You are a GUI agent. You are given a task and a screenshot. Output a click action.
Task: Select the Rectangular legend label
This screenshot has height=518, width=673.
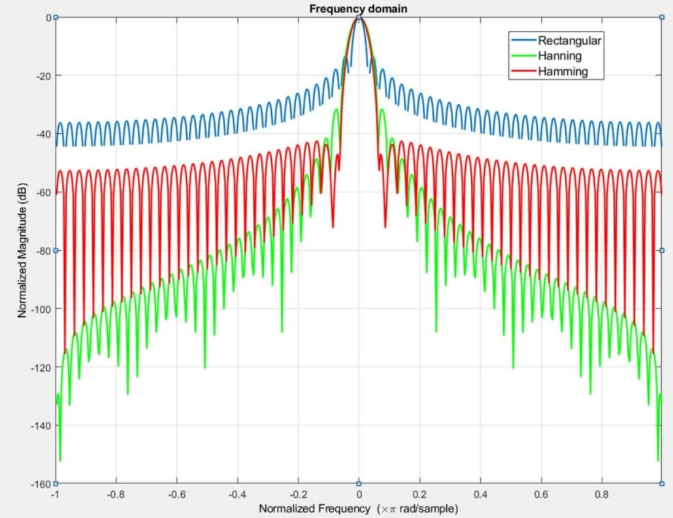point(569,41)
